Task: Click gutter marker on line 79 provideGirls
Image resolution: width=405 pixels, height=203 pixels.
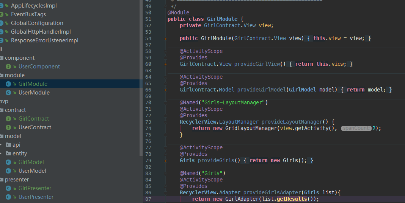Action: 165,161
